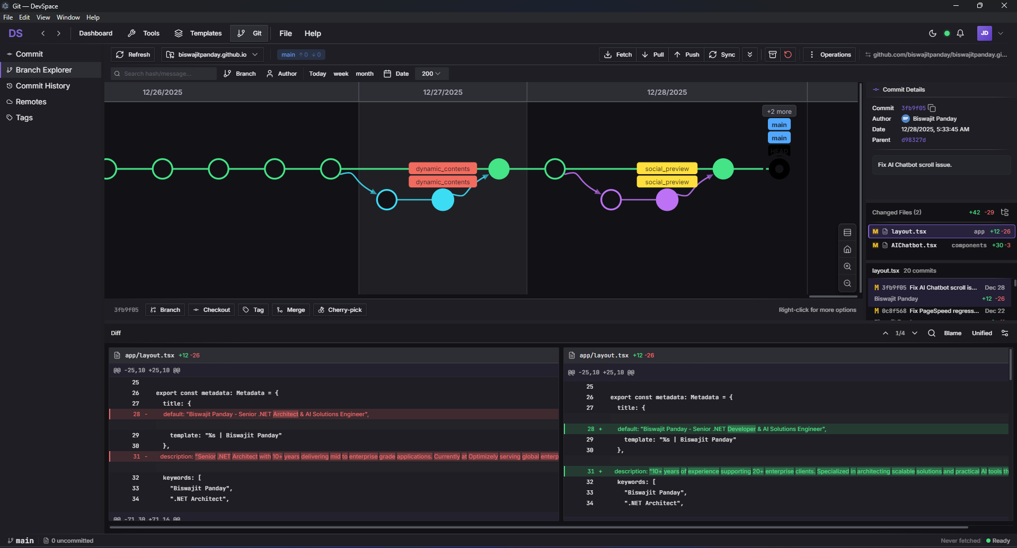Cherry-pick commit 3fb9f05

[340, 310]
